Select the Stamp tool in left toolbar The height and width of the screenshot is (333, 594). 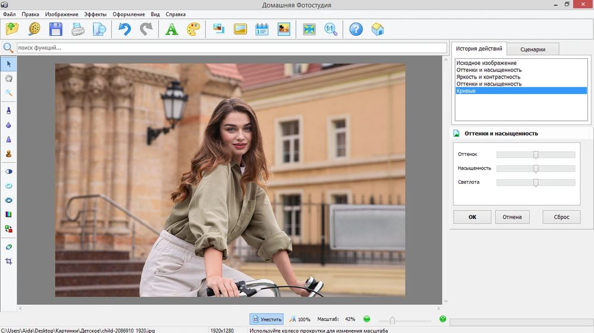9,154
